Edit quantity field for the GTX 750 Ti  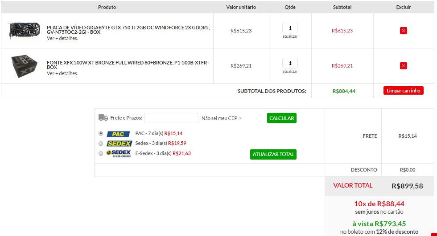coord(290,28)
